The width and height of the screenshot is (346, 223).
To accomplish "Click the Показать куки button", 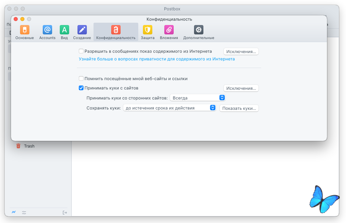I will point(239,108).
